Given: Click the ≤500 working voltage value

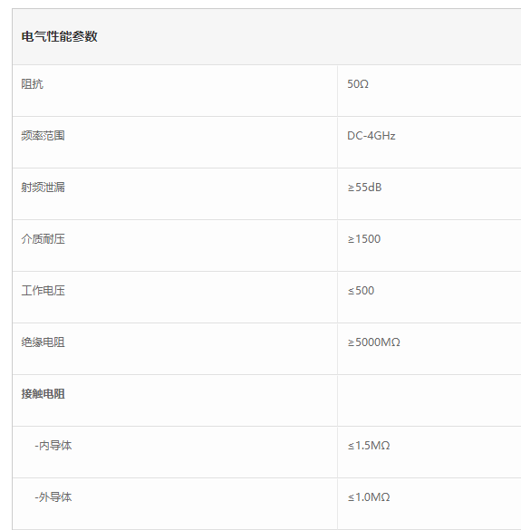Looking at the screenshot, I should (x=361, y=291).
